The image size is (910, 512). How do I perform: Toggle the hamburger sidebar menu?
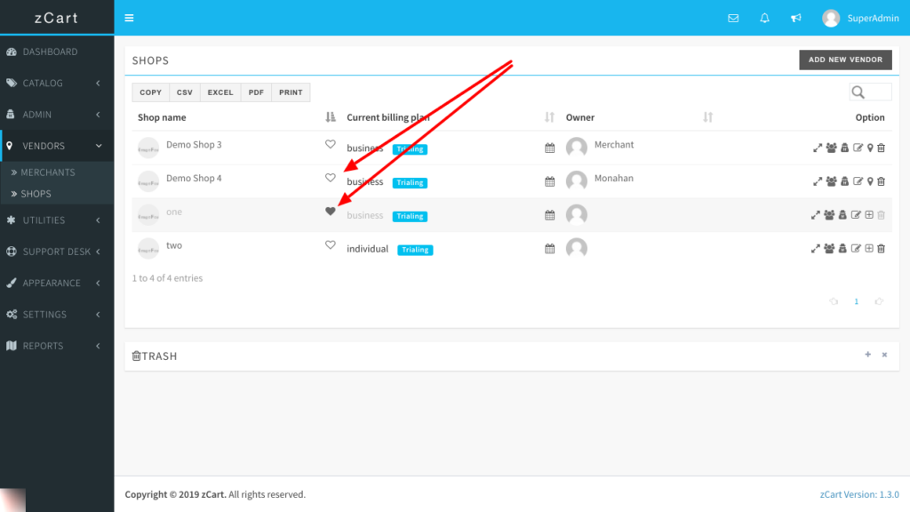130,18
